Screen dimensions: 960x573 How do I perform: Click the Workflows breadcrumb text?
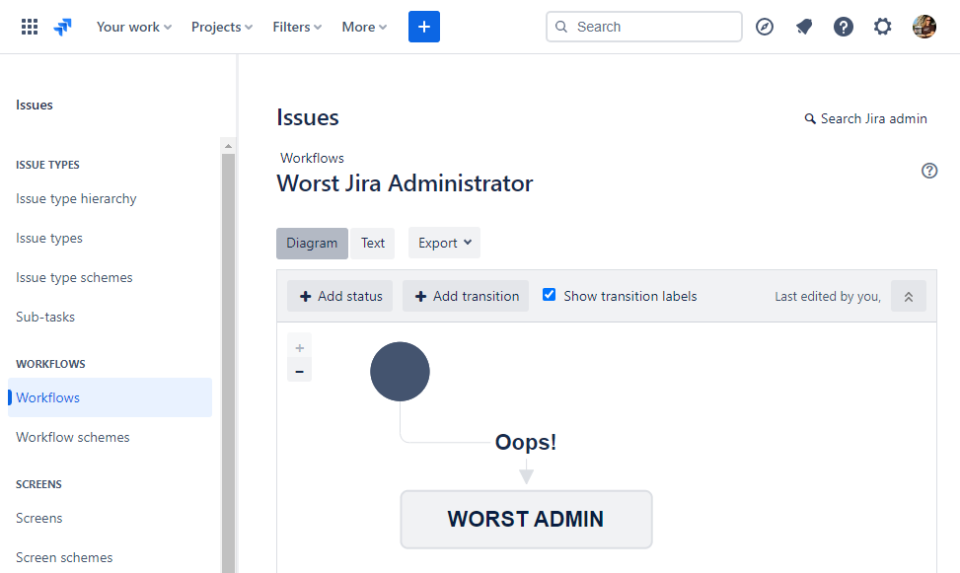click(312, 158)
